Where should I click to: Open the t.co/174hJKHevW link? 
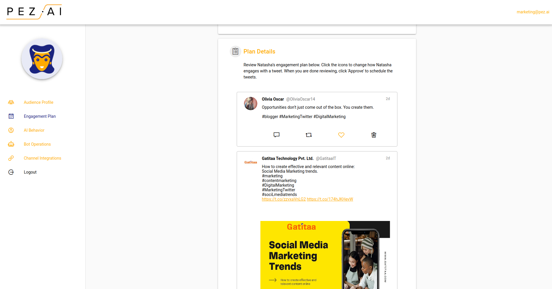tap(330, 199)
